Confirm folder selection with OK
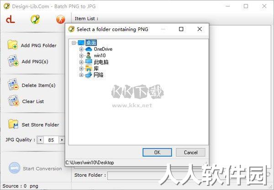This screenshot has height=190, width=274. click(157, 152)
